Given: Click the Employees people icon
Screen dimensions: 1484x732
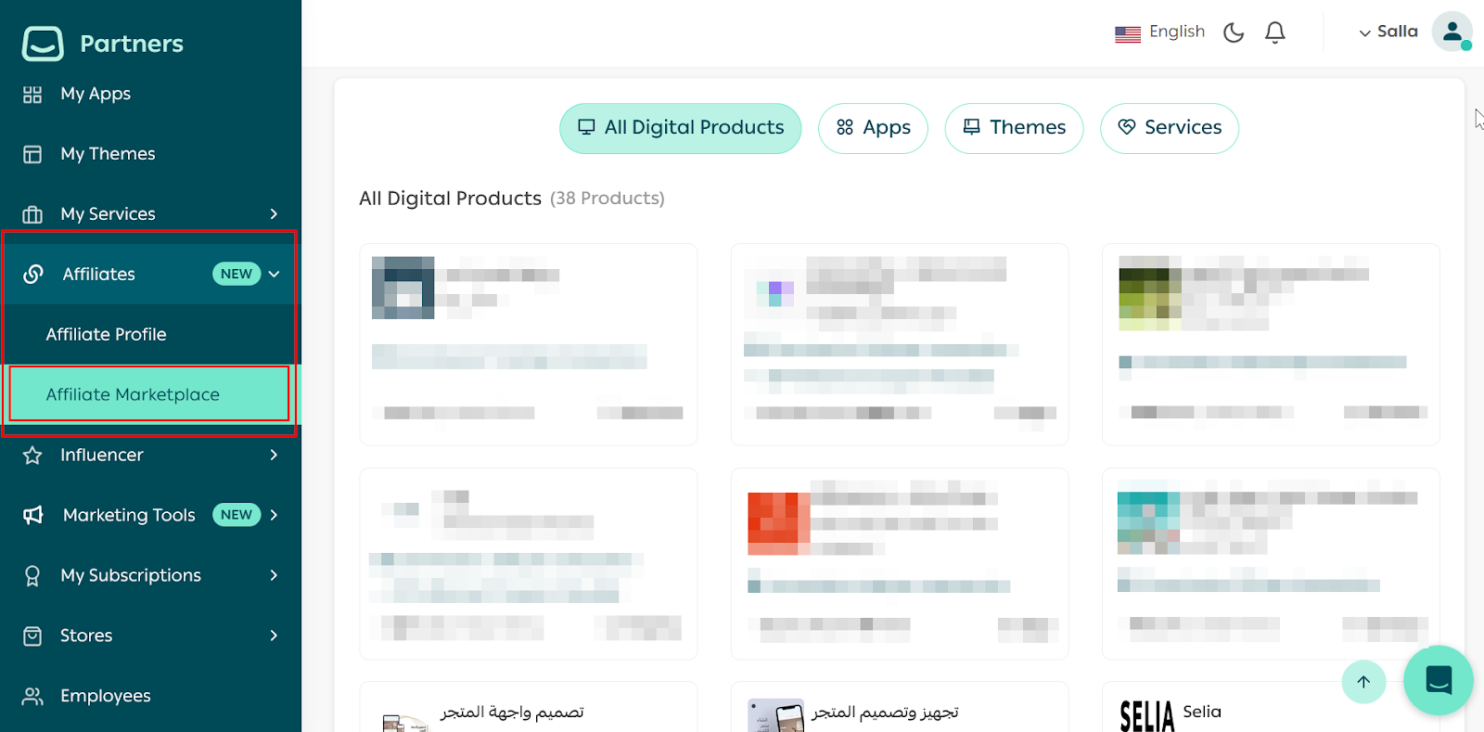Looking at the screenshot, I should point(32,696).
